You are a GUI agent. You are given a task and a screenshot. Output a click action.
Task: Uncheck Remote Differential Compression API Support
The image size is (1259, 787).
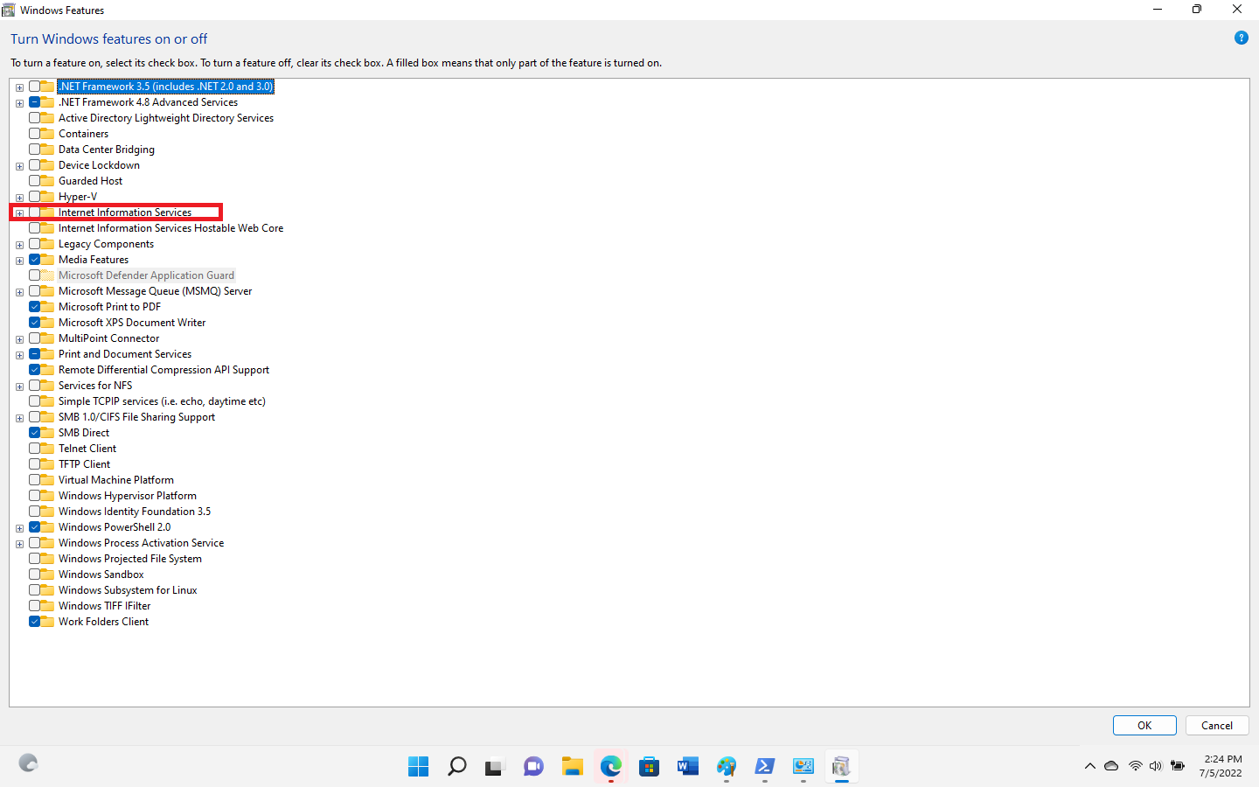[x=34, y=370]
